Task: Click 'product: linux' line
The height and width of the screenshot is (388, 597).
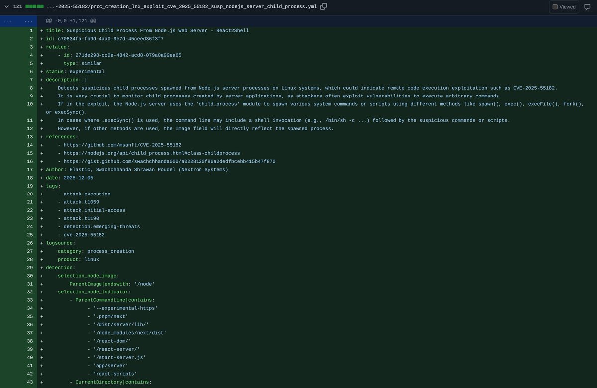Action: pyautogui.click(x=78, y=259)
